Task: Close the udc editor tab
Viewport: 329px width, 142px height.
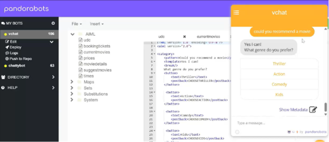Action: tap(185, 36)
